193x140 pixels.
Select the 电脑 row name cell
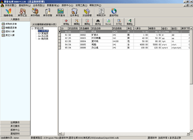coord(102,44)
